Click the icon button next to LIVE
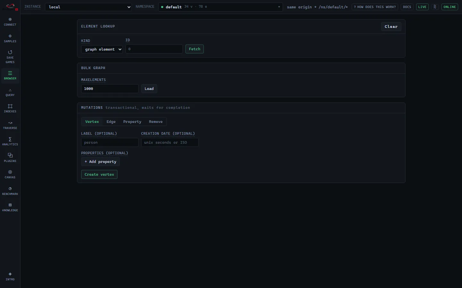462x288 pixels. 435,7
